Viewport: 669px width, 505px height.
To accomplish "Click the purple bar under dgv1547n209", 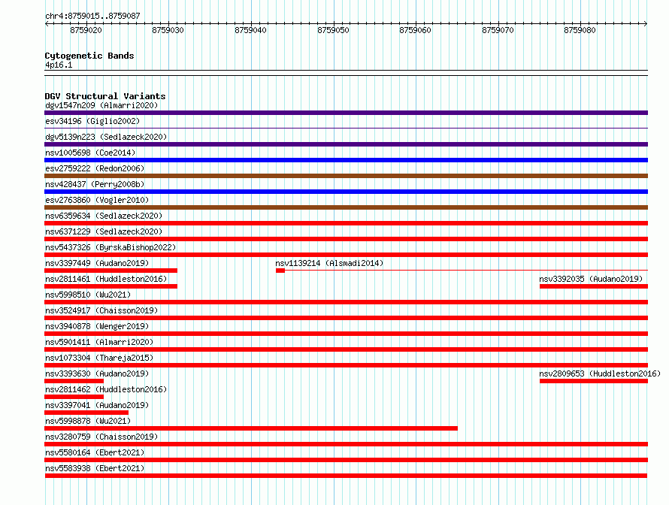I will pyautogui.click(x=346, y=113).
